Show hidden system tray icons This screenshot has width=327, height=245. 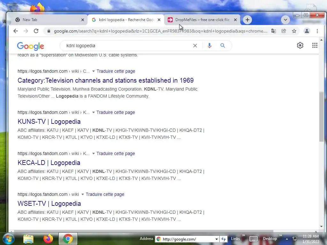(x=287, y=239)
